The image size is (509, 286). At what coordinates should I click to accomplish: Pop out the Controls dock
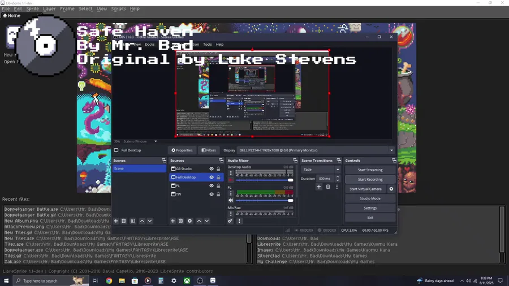pos(394,161)
